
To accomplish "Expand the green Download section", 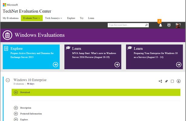I will pos(16,92).
